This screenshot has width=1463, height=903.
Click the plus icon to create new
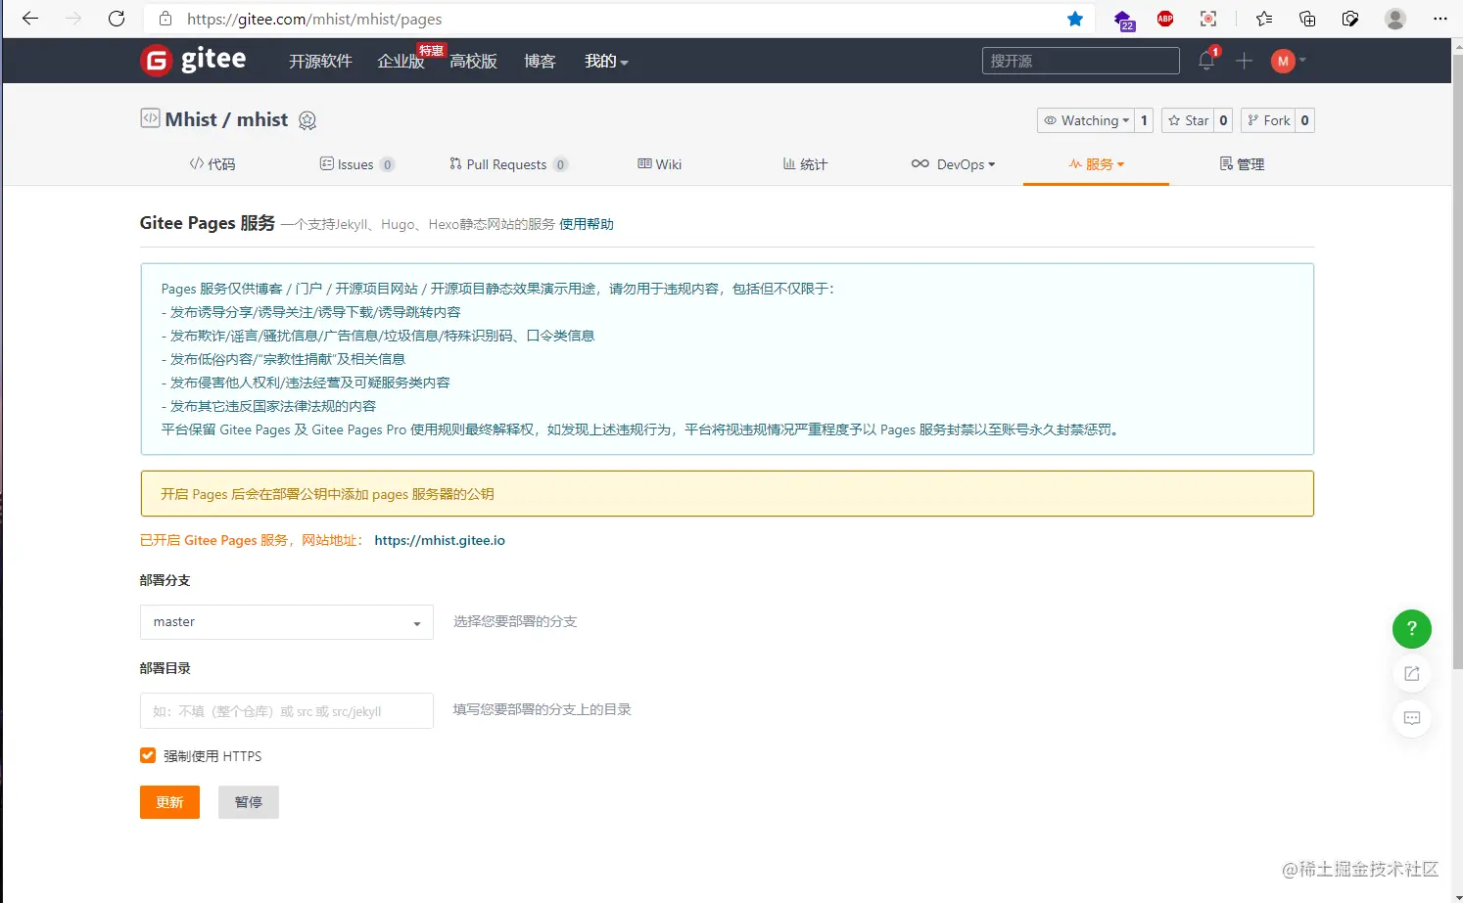(1243, 61)
